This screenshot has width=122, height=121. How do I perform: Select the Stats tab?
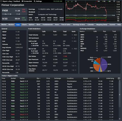pyautogui.click(x=18, y=25)
